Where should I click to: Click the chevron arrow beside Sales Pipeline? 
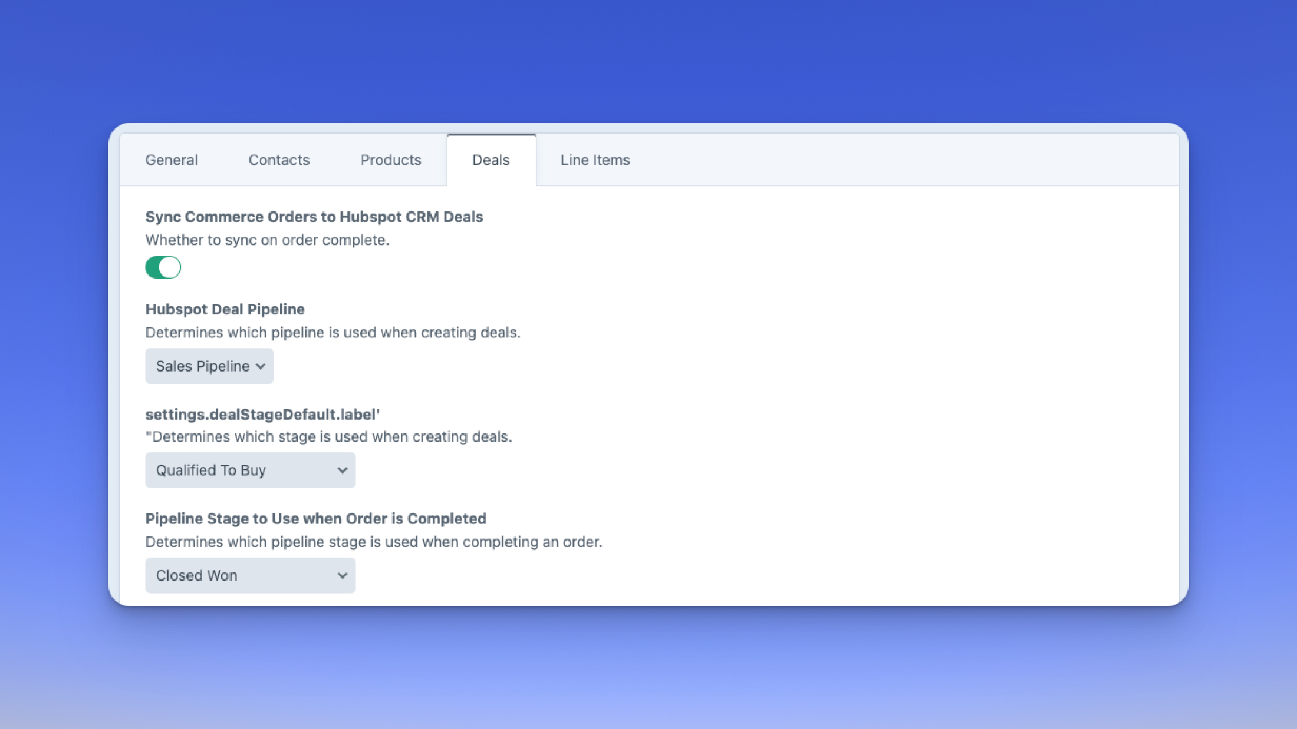[x=261, y=366]
